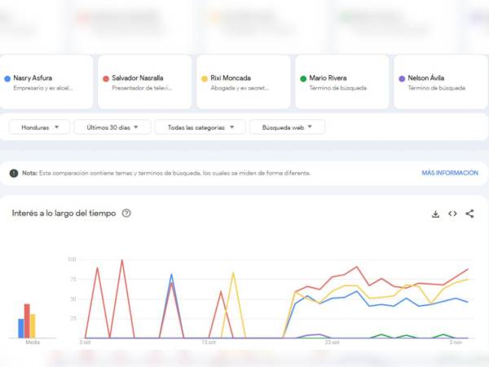Open the Todas las categorías dropdown

point(200,127)
